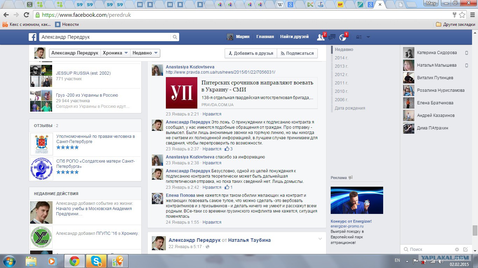Open Главная in the header
This screenshot has height=268, width=478.
pos(265,37)
